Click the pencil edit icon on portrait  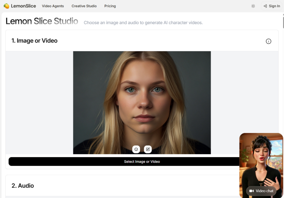click(x=148, y=149)
